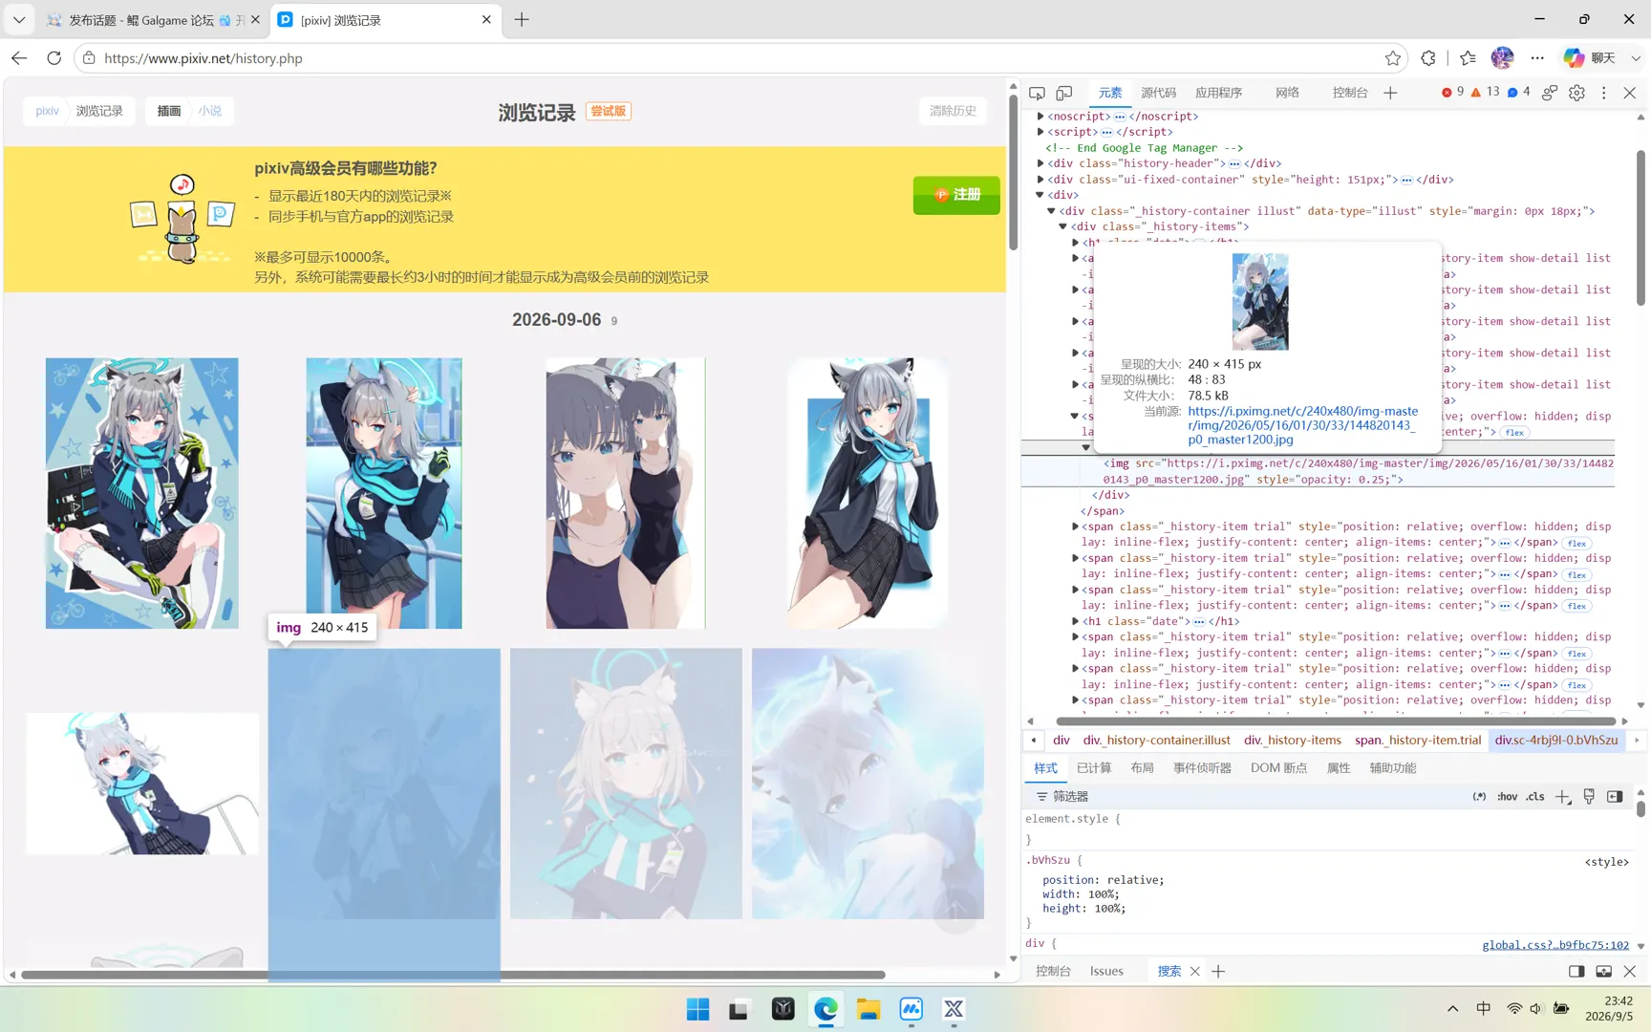Show hidden system tray icons
The image size is (1651, 1032).
(1452, 1008)
